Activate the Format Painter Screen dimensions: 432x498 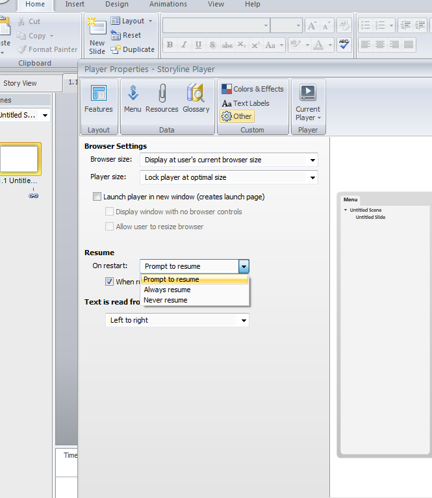click(x=47, y=49)
